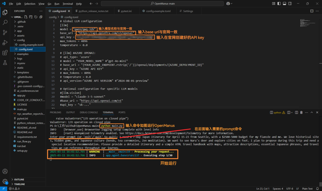Split the editor layout down
Screen dimensions: 322x191
[x=312, y=11]
